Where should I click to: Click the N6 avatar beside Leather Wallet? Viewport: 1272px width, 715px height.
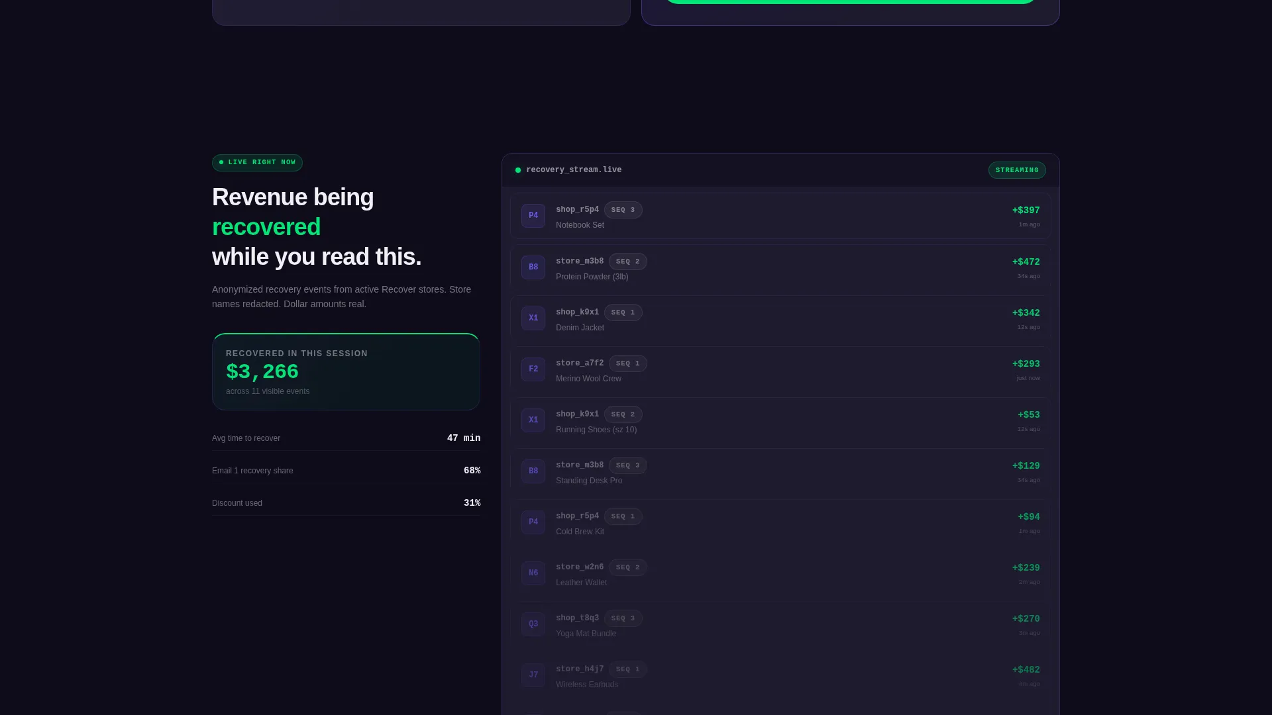533,573
